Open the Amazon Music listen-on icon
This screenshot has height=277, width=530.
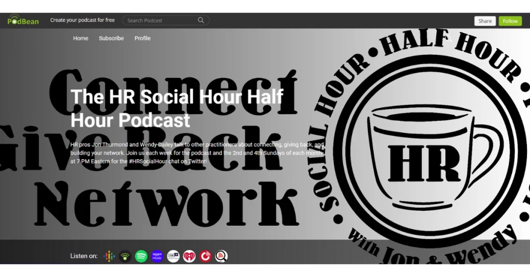(x=157, y=256)
